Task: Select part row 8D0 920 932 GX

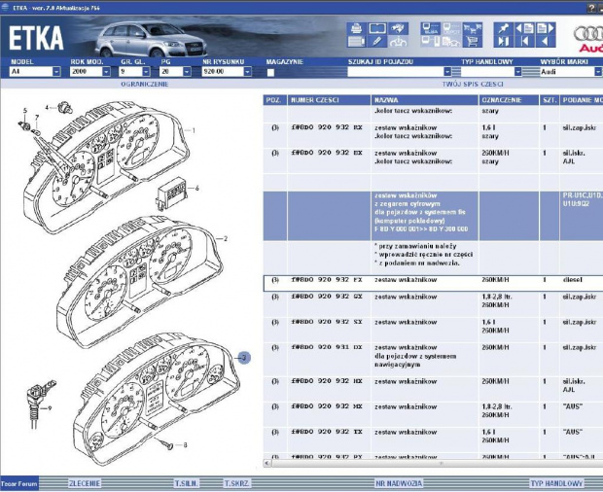Action: pyautogui.click(x=433, y=304)
